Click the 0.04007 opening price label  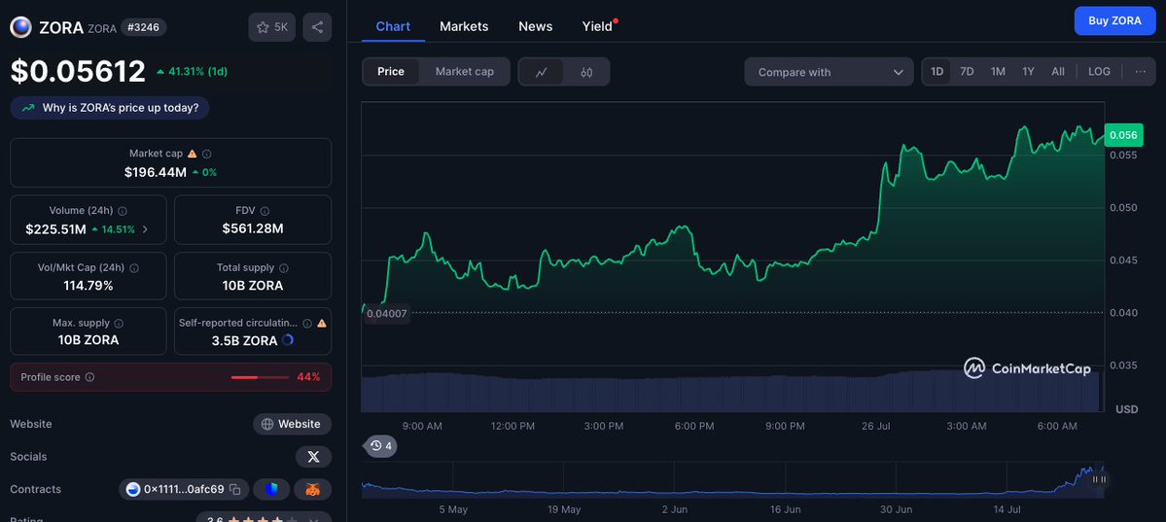tap(387, 314)
